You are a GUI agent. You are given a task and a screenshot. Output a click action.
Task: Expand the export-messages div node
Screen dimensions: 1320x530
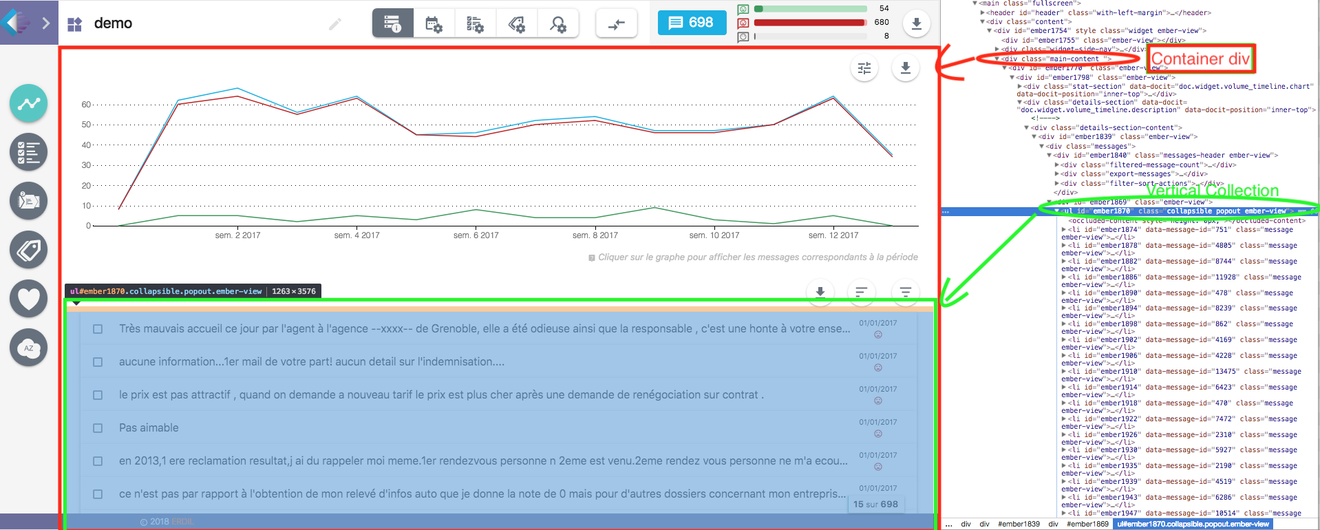click(1057, 174)
